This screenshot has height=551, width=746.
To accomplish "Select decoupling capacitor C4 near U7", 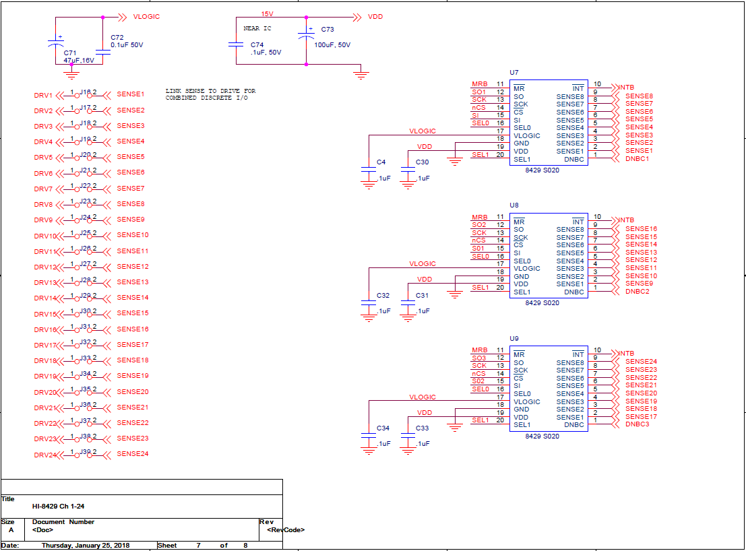I will (369, 169).
